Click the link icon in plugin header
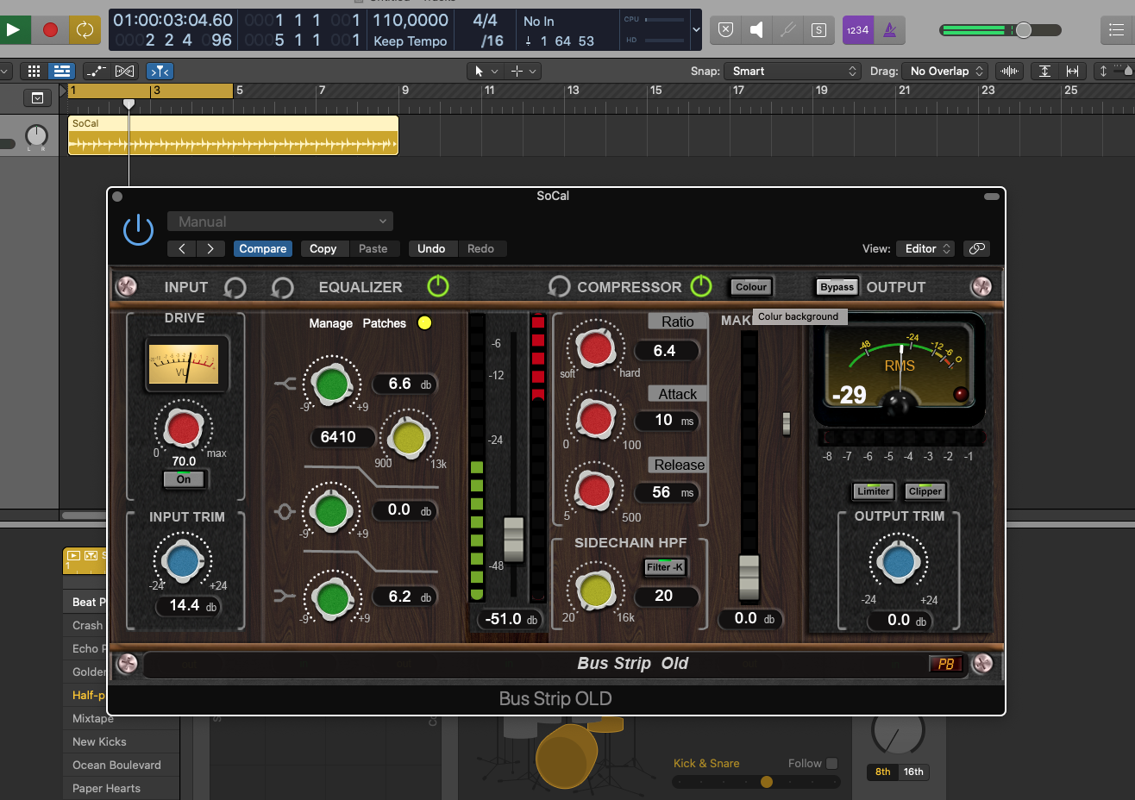1135x800 pixels. tap(977, 248)
